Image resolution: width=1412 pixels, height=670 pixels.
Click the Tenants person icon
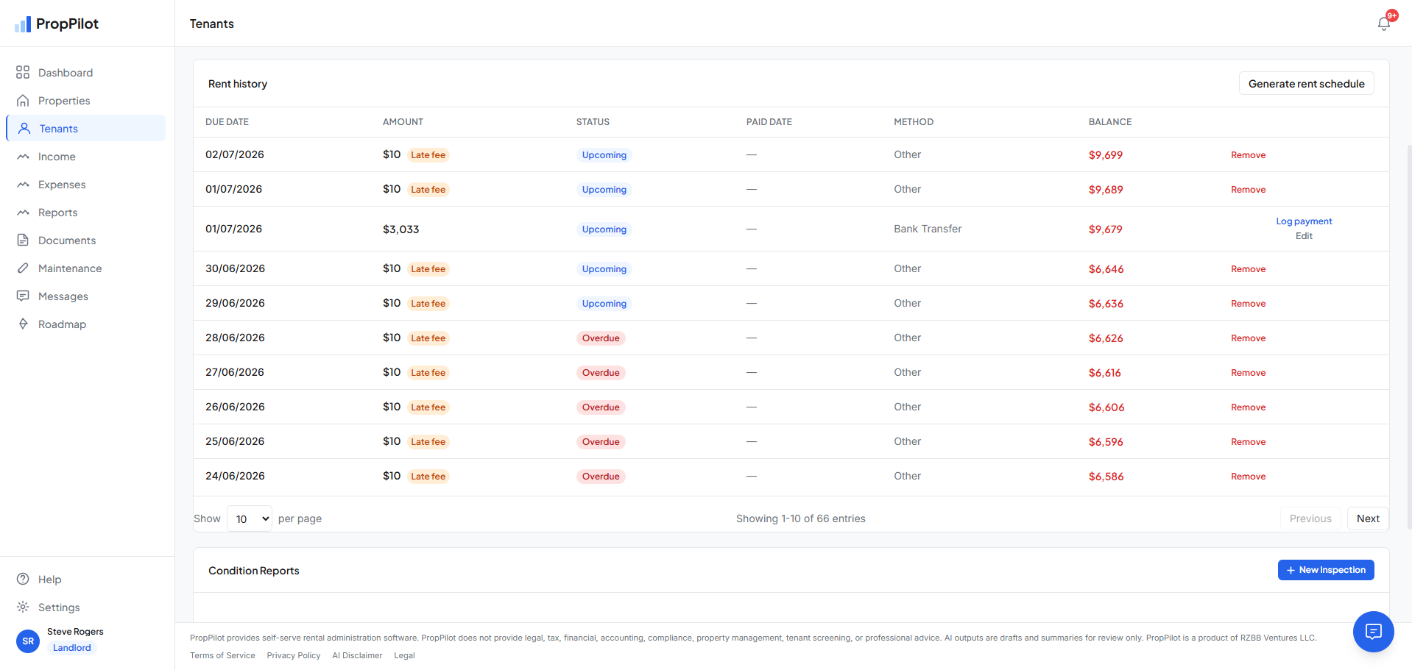pyautogui.click(x=24, y=128)
